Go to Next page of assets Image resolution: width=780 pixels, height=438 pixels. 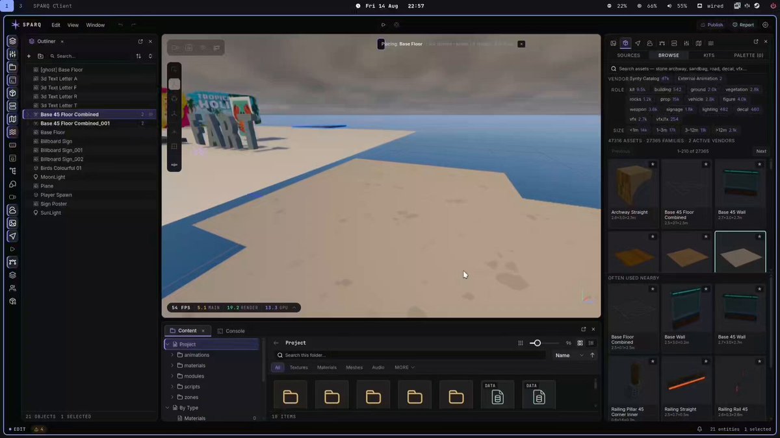(x=761, y=151)
